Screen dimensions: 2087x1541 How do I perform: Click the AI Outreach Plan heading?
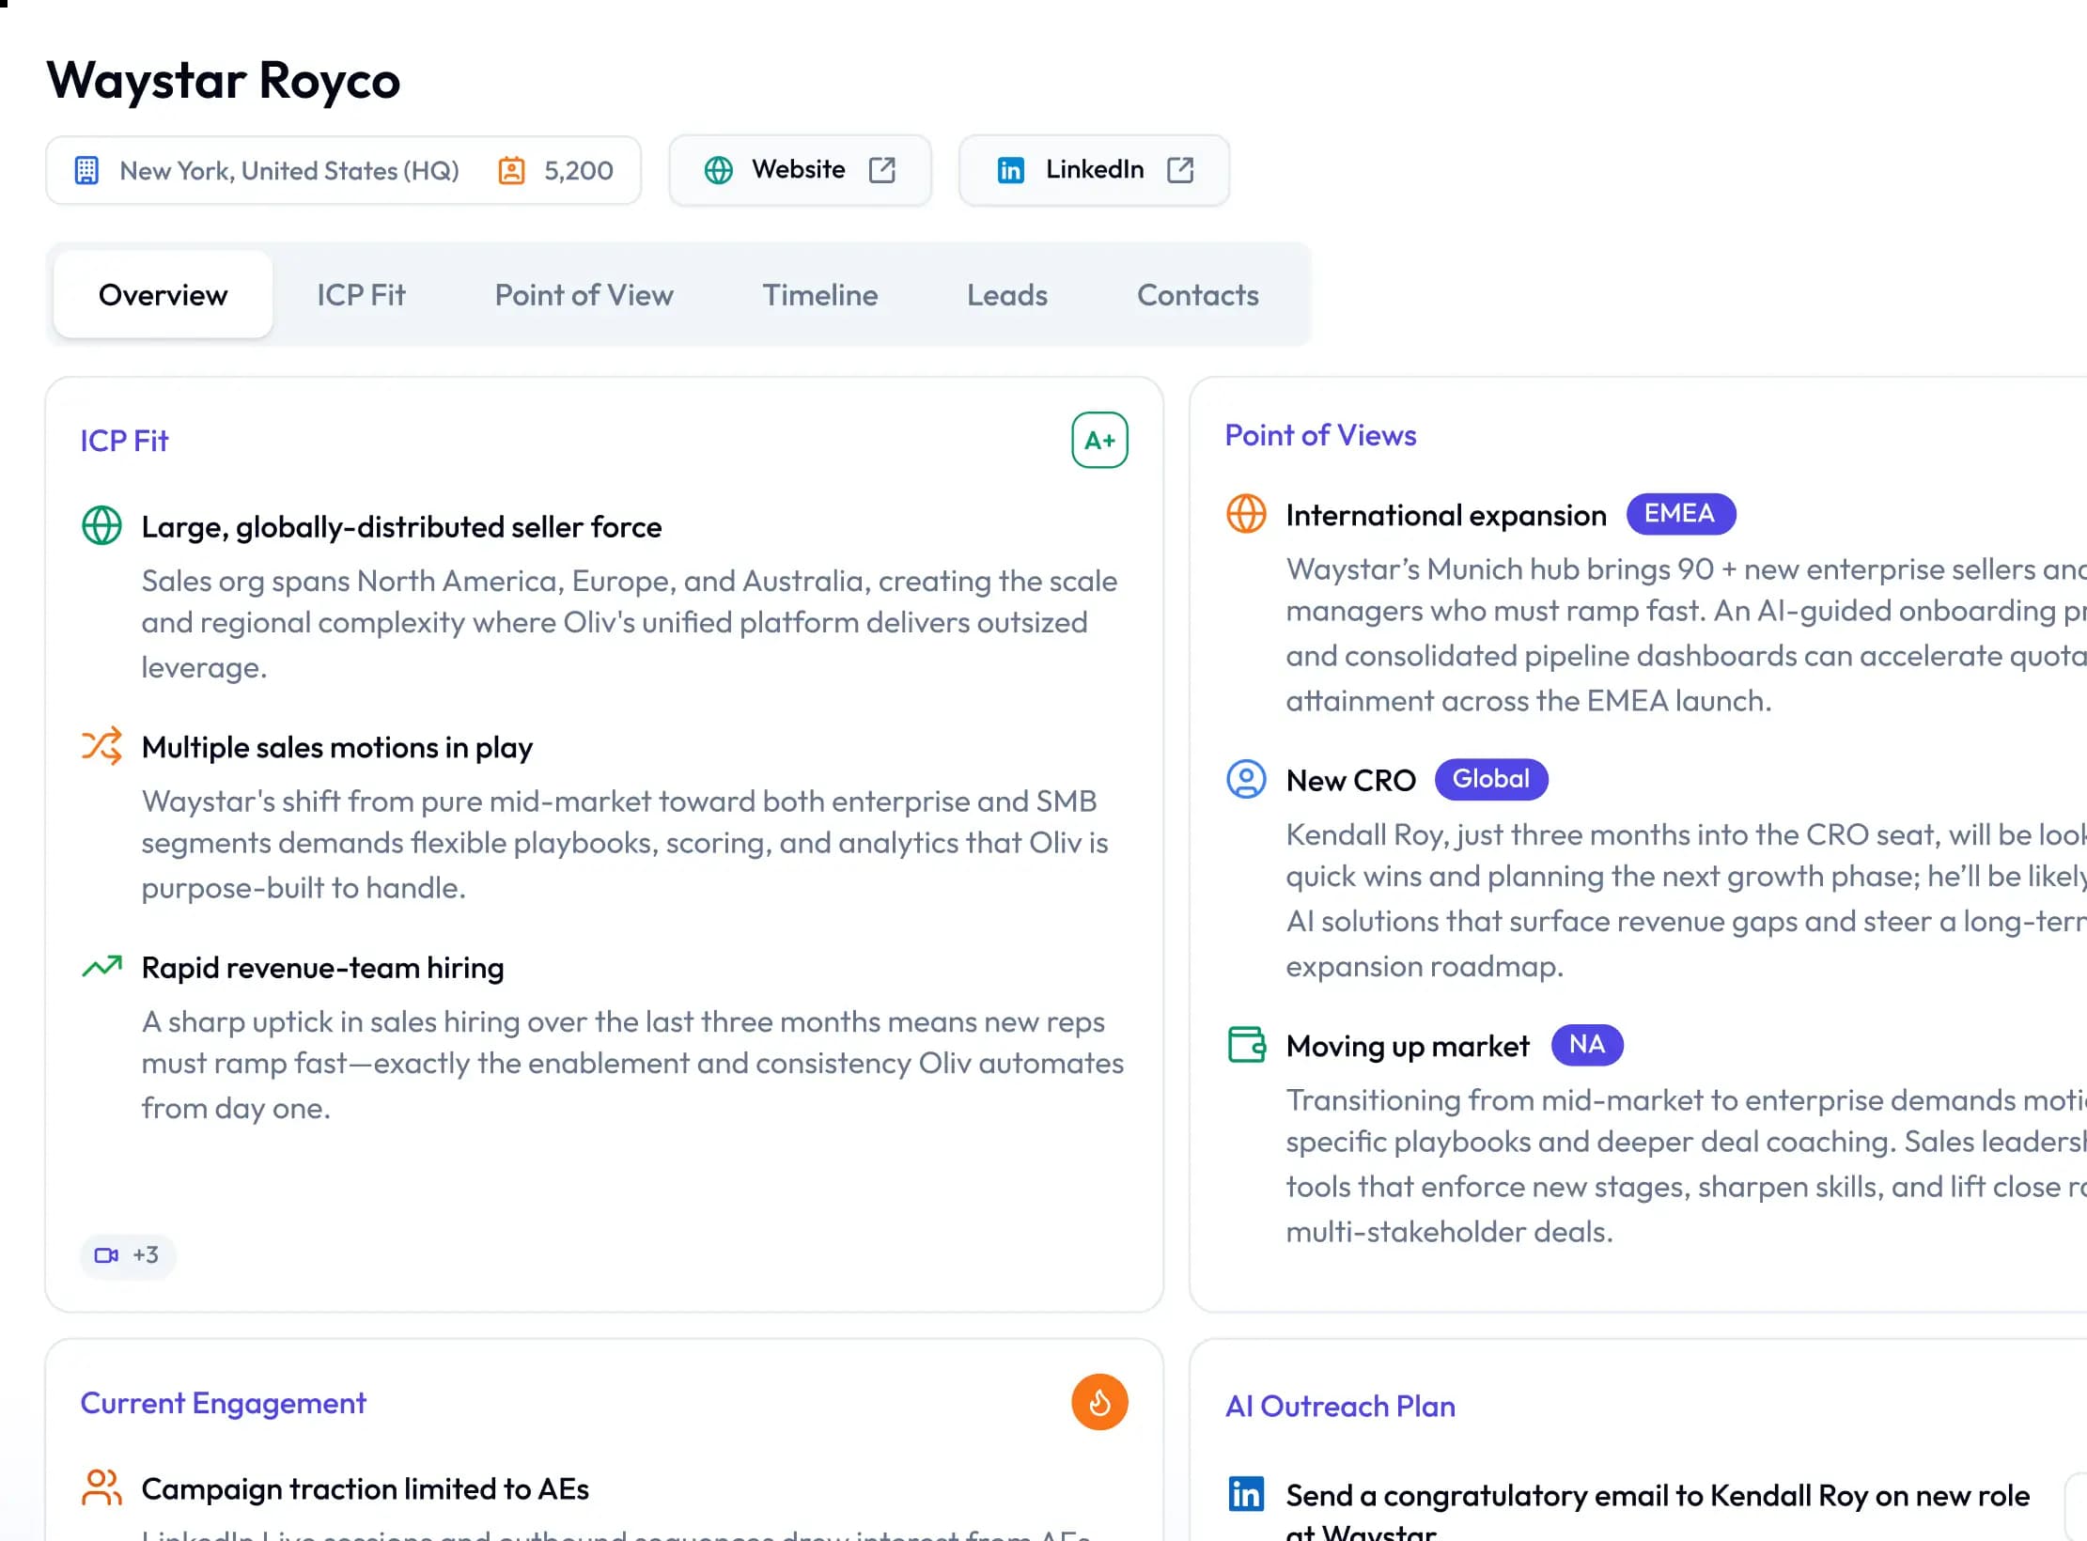coord(1340,1406)
